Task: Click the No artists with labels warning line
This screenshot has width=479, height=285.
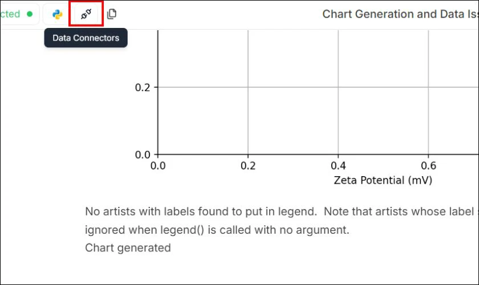Action: [x=281, y=211]
